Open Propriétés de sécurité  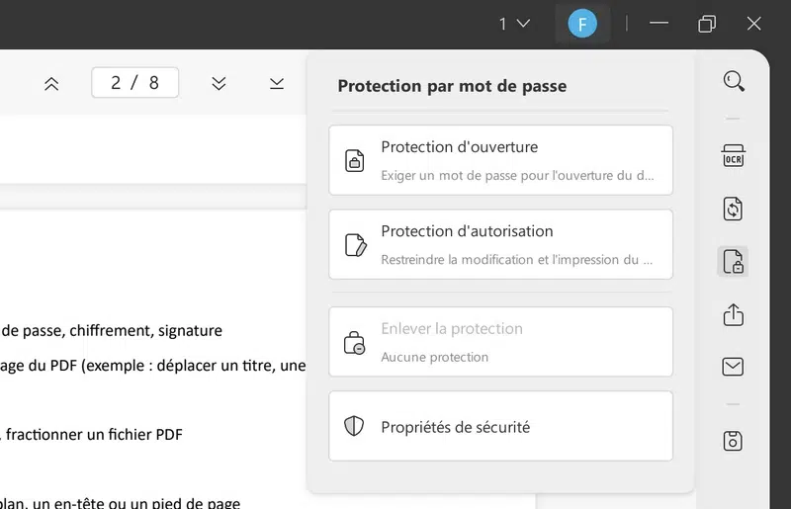[500, 426]
